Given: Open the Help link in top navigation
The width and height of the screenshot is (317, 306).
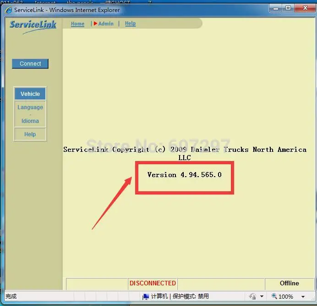Looking at the screenshot, I should point(130,23).
